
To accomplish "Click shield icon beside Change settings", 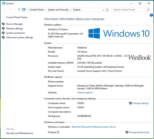I will 130,103.
